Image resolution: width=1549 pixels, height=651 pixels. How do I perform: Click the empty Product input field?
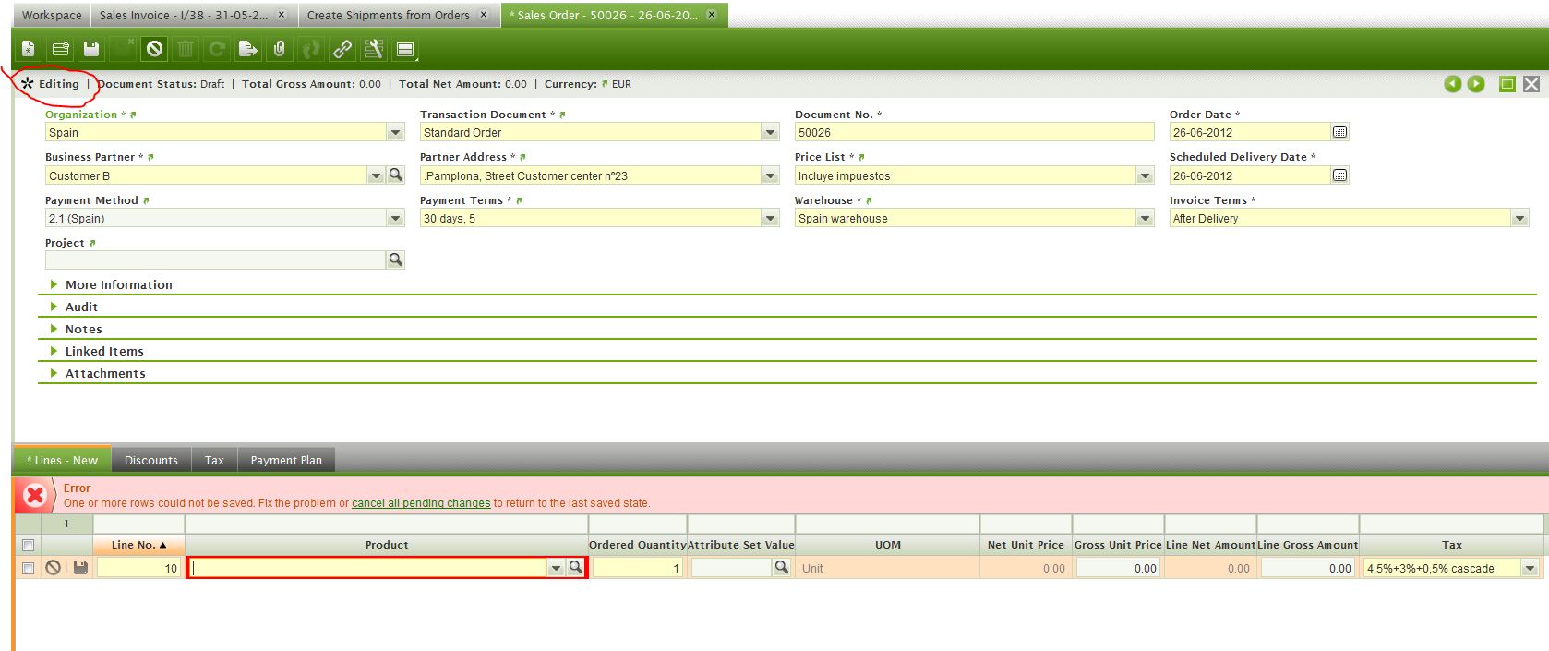pos(367,568)
